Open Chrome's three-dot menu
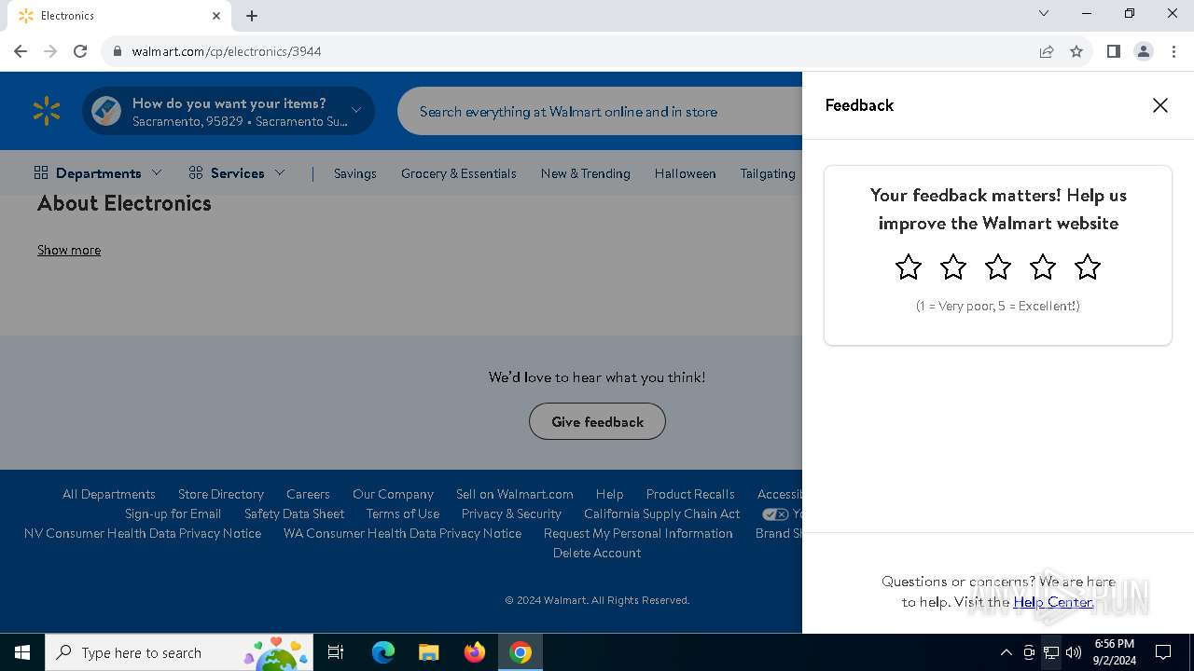The image size is (1194, 671). (1173, 51)
